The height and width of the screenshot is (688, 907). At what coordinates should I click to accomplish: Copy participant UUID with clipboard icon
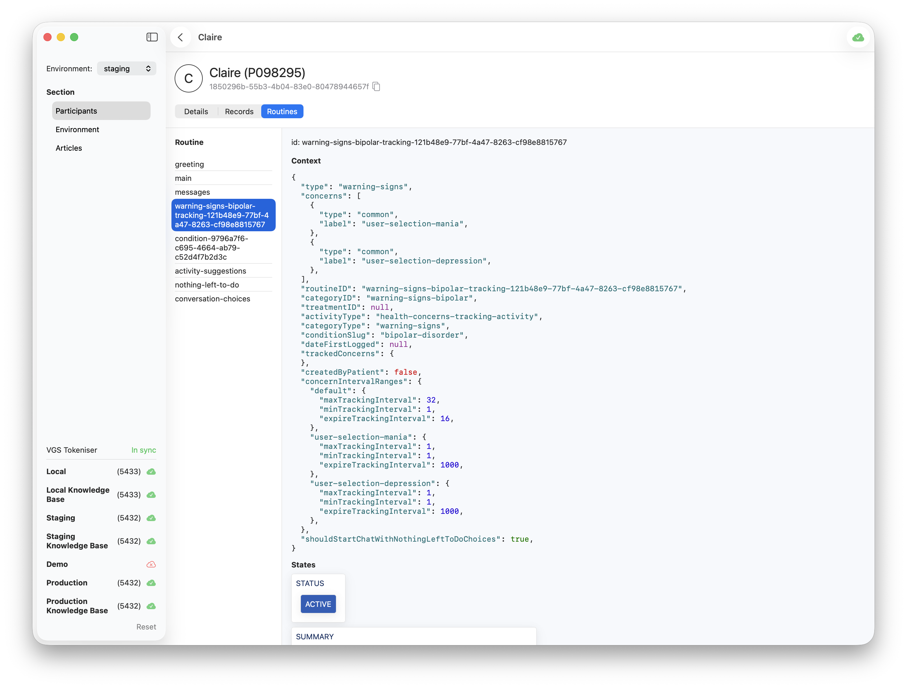coord(376,87)
